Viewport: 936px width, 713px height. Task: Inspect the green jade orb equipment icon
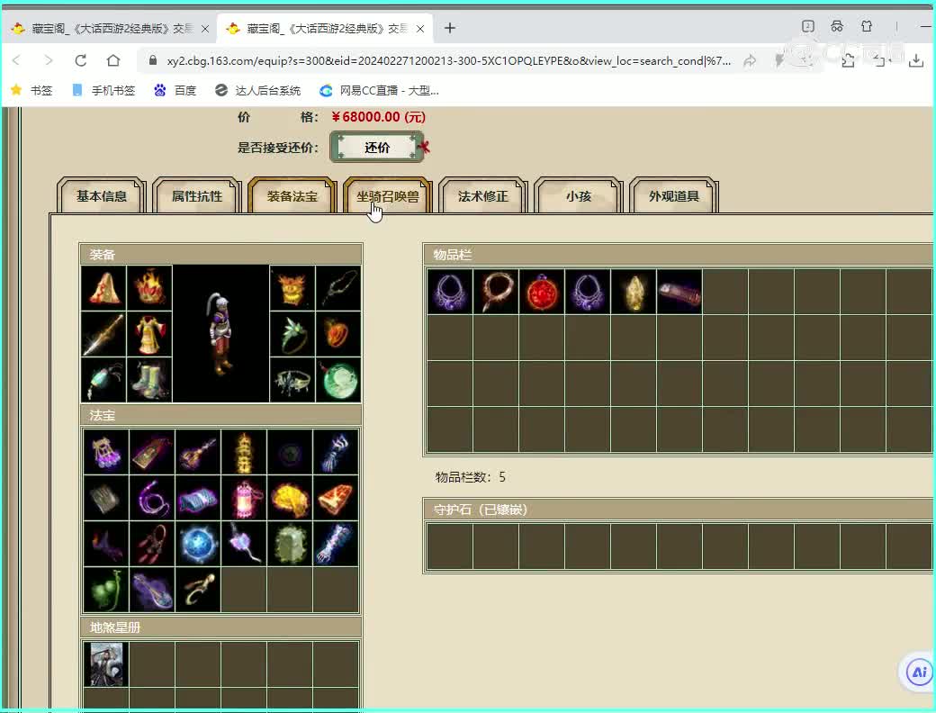tap(337, 379)
